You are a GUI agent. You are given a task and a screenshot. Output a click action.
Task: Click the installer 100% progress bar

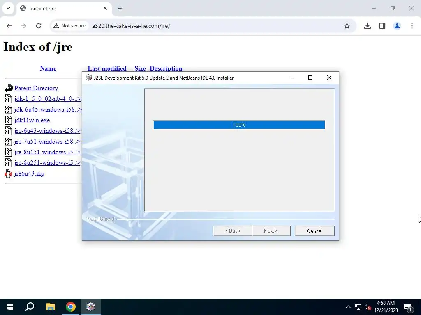coord(239,125)
